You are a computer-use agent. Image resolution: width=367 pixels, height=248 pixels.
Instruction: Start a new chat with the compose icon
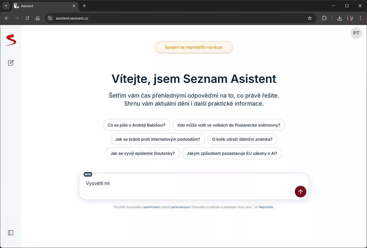click(11, 63)
